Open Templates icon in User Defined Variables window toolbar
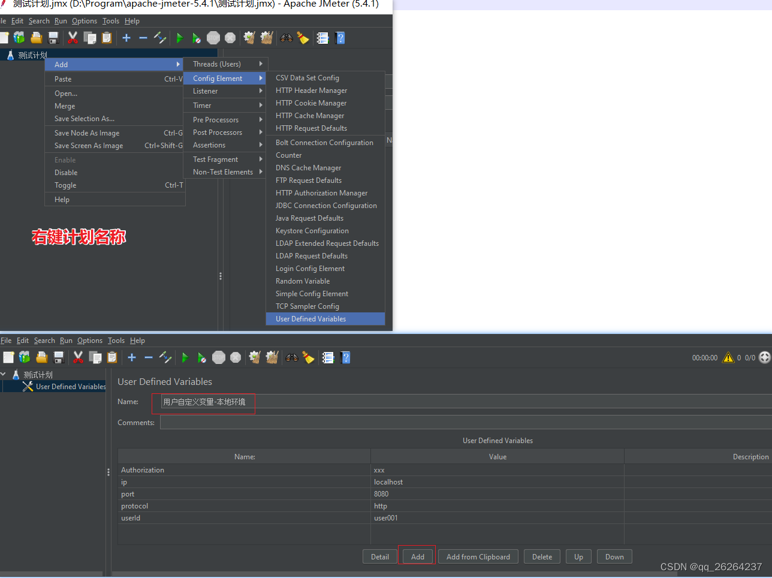Image resolution: width=772 pixels, height=578 pixels. pos(25,357)
